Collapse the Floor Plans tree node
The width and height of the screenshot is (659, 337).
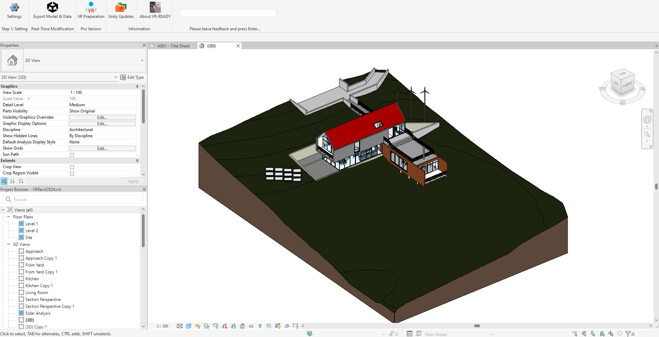coord(9,217)
